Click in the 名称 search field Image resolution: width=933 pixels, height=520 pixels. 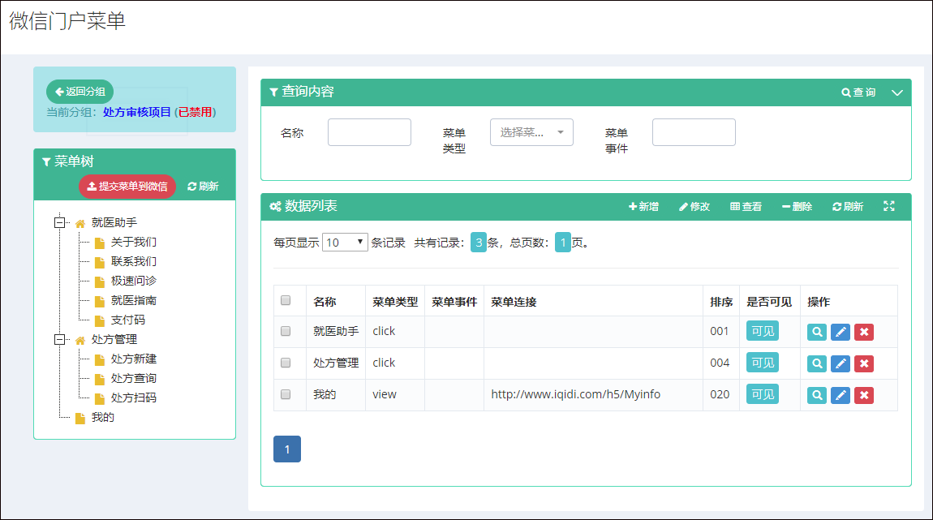[369, 132]
